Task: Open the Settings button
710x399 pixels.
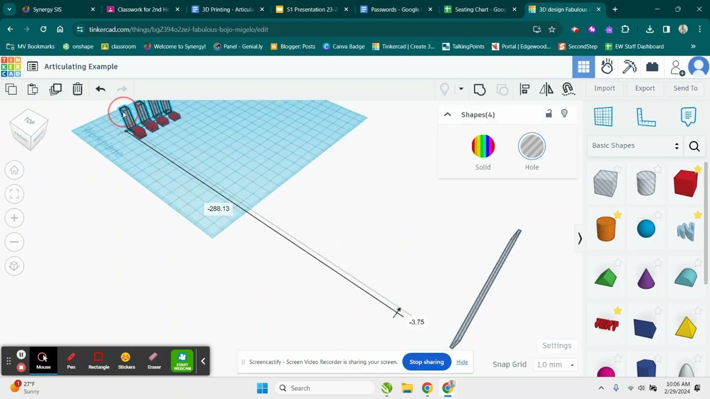Action: pos(556,345)
